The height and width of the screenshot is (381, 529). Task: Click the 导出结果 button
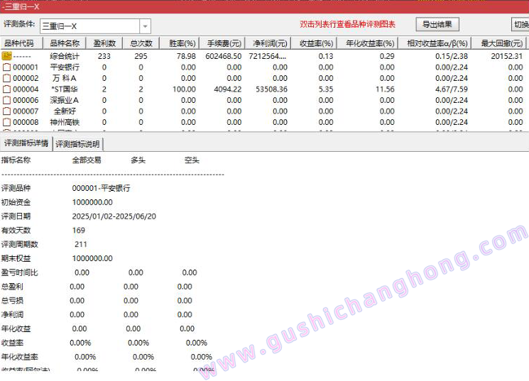coord(437,24)
